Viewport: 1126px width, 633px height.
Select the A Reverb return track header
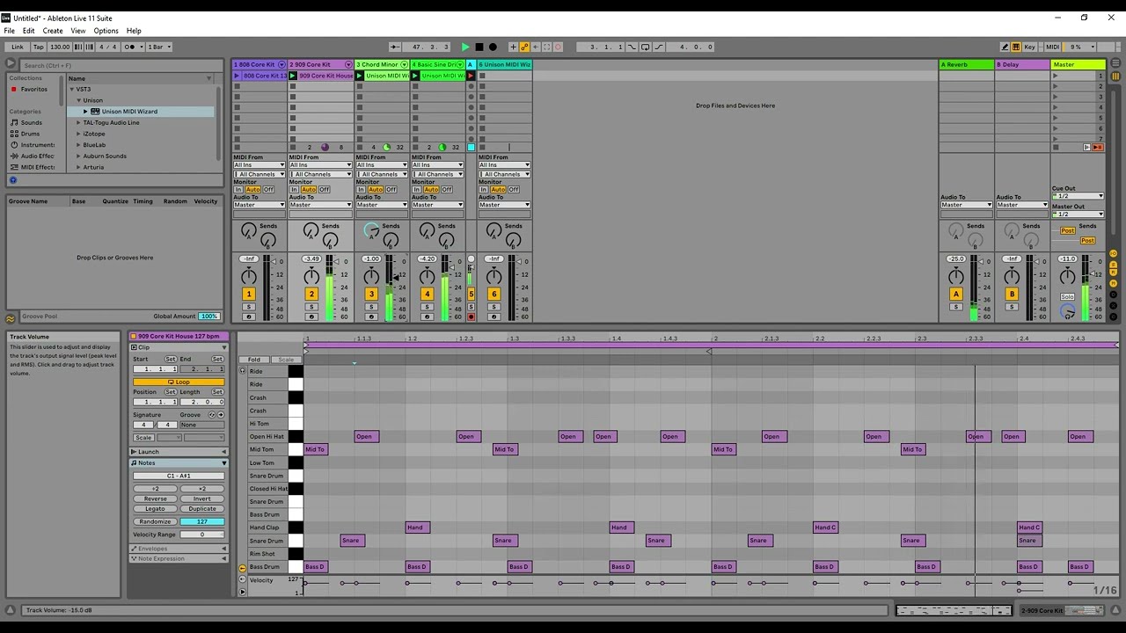pyautogui.click(x=966, y=64)
